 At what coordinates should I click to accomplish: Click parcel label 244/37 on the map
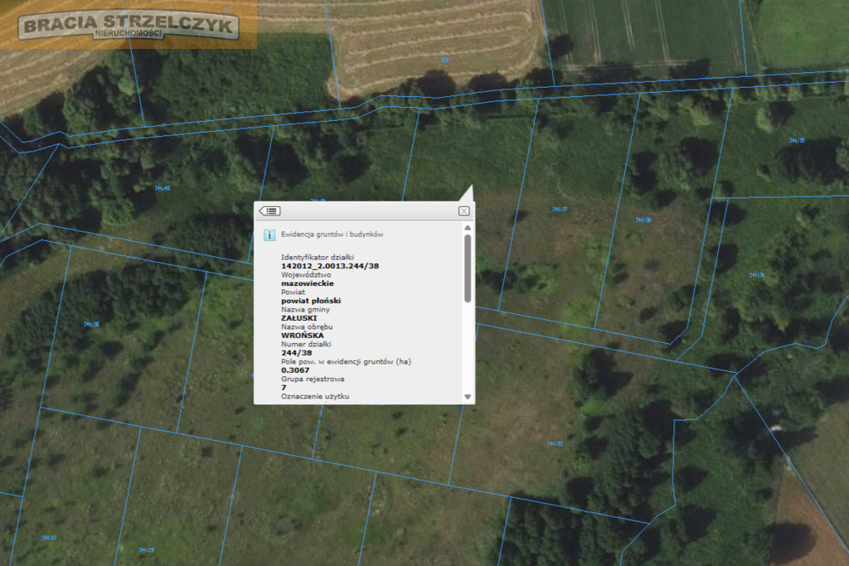[560, 210]
